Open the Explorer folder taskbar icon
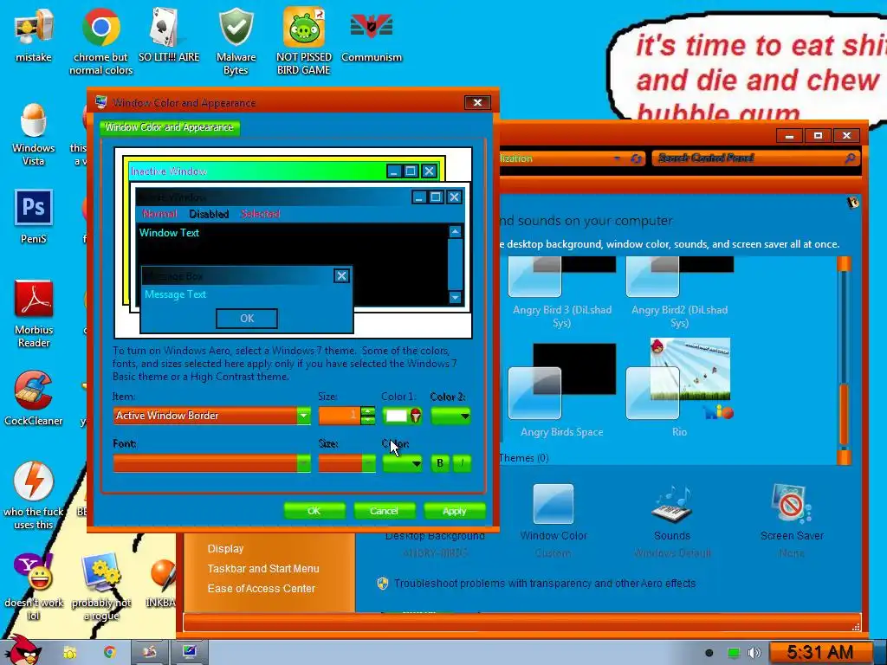Screen dimensions: 887x665 coord(69,653)
